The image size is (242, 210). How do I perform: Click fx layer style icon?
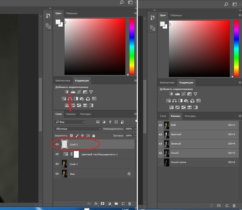tap(96, 204)
